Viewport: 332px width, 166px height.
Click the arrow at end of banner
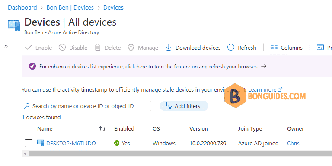(264, 66)
